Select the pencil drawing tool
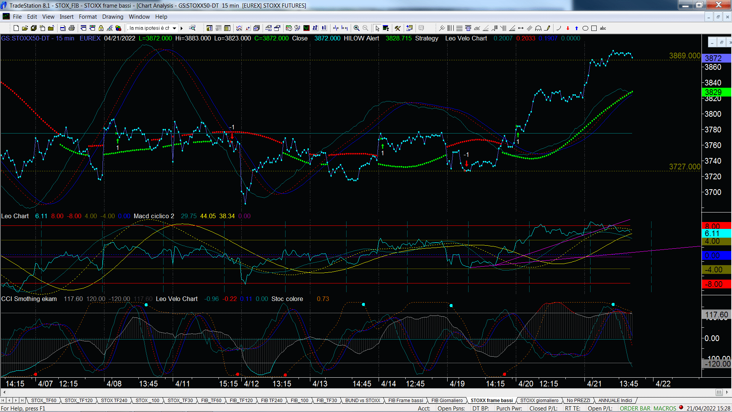The image size is (732, 412). pos(547,28)
